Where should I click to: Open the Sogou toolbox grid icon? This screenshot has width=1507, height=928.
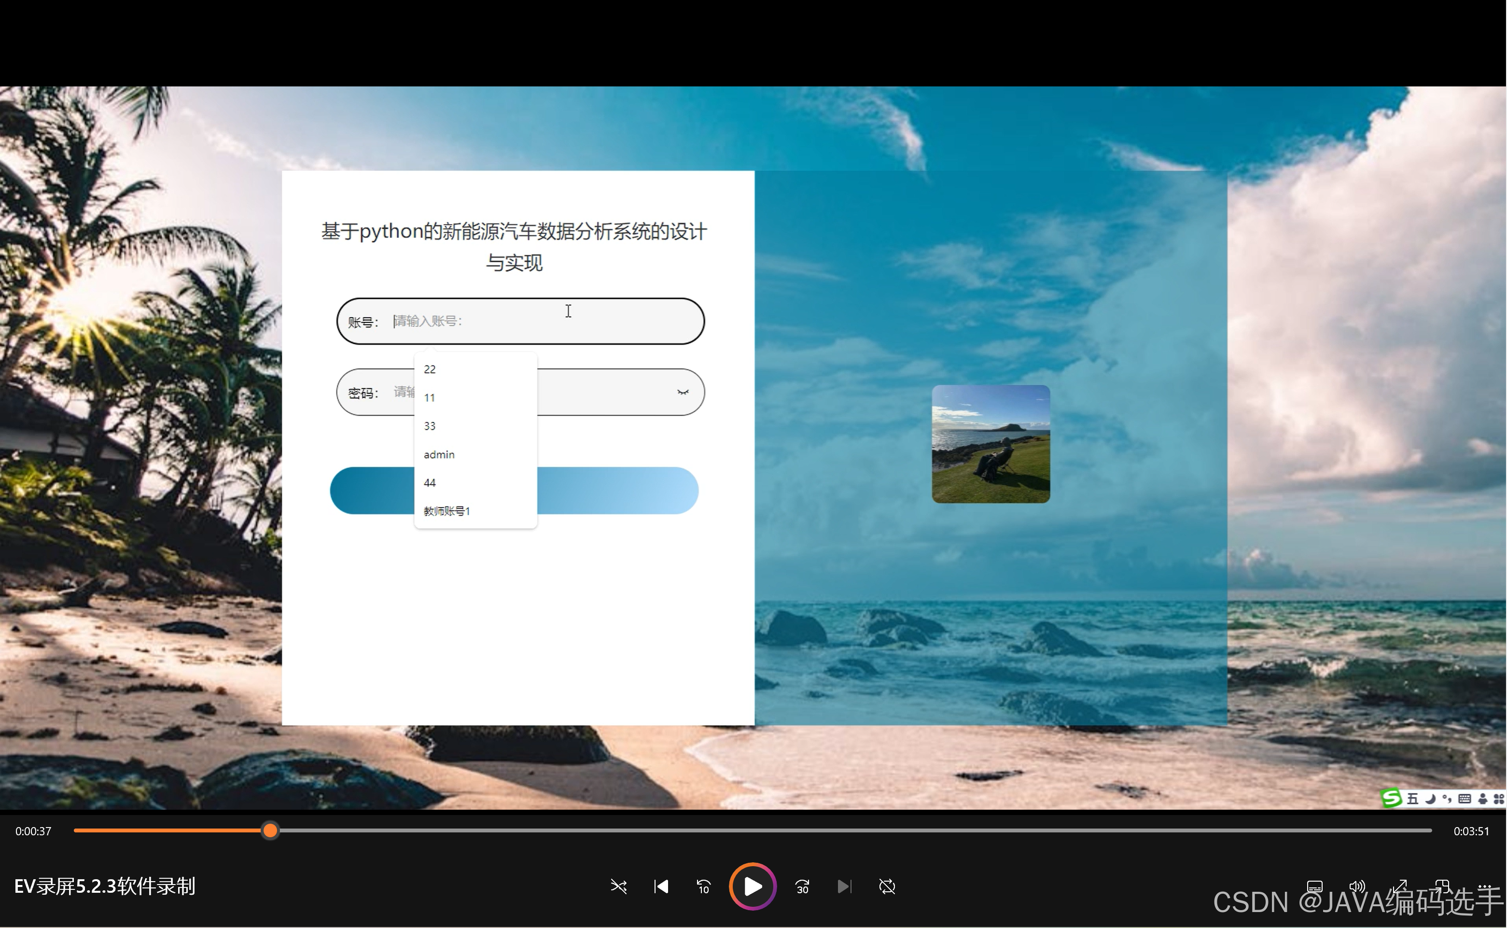(1498, 799)
